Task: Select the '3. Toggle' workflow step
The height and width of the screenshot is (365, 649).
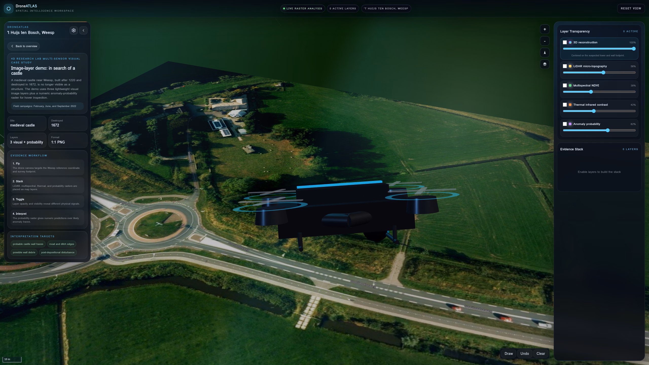Action: pyautogui.click(x=47, y=201)
